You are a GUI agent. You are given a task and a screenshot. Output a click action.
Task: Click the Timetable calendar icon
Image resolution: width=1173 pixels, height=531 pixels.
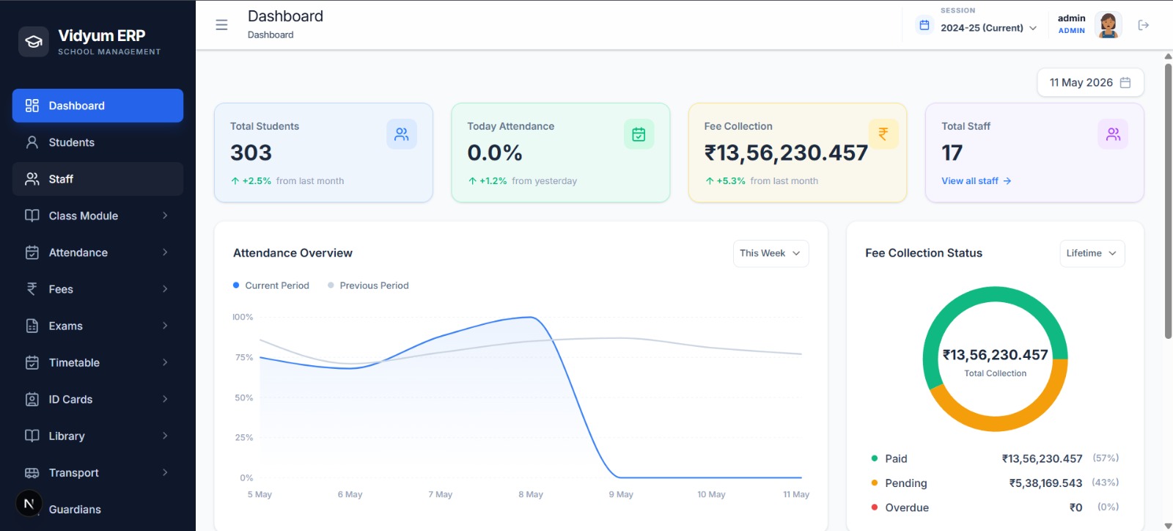[32, 362]
